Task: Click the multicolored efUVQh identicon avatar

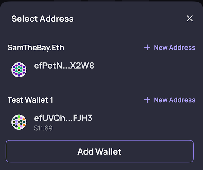Action: point(19,122)
